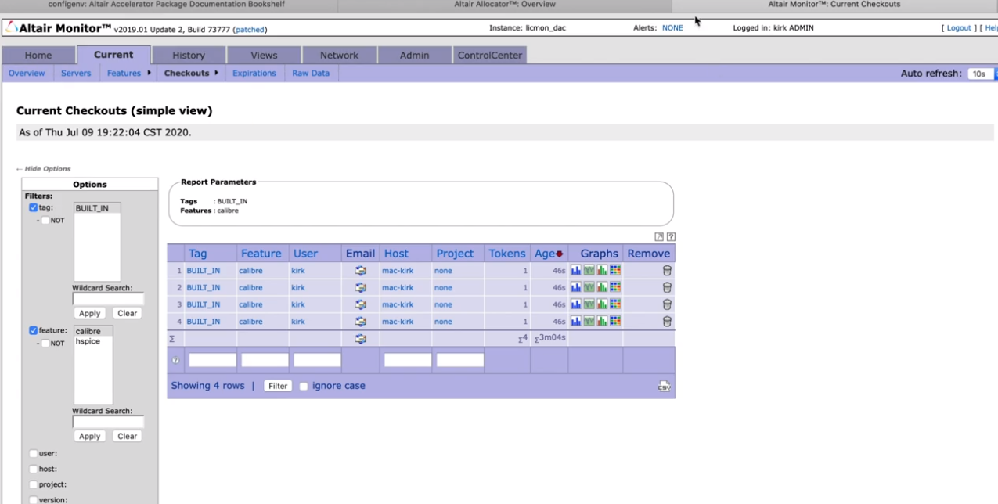This screenshot has width=998, height=504.
Task: Uncheck the tag filter checkbox
Action: coord(34,208)
